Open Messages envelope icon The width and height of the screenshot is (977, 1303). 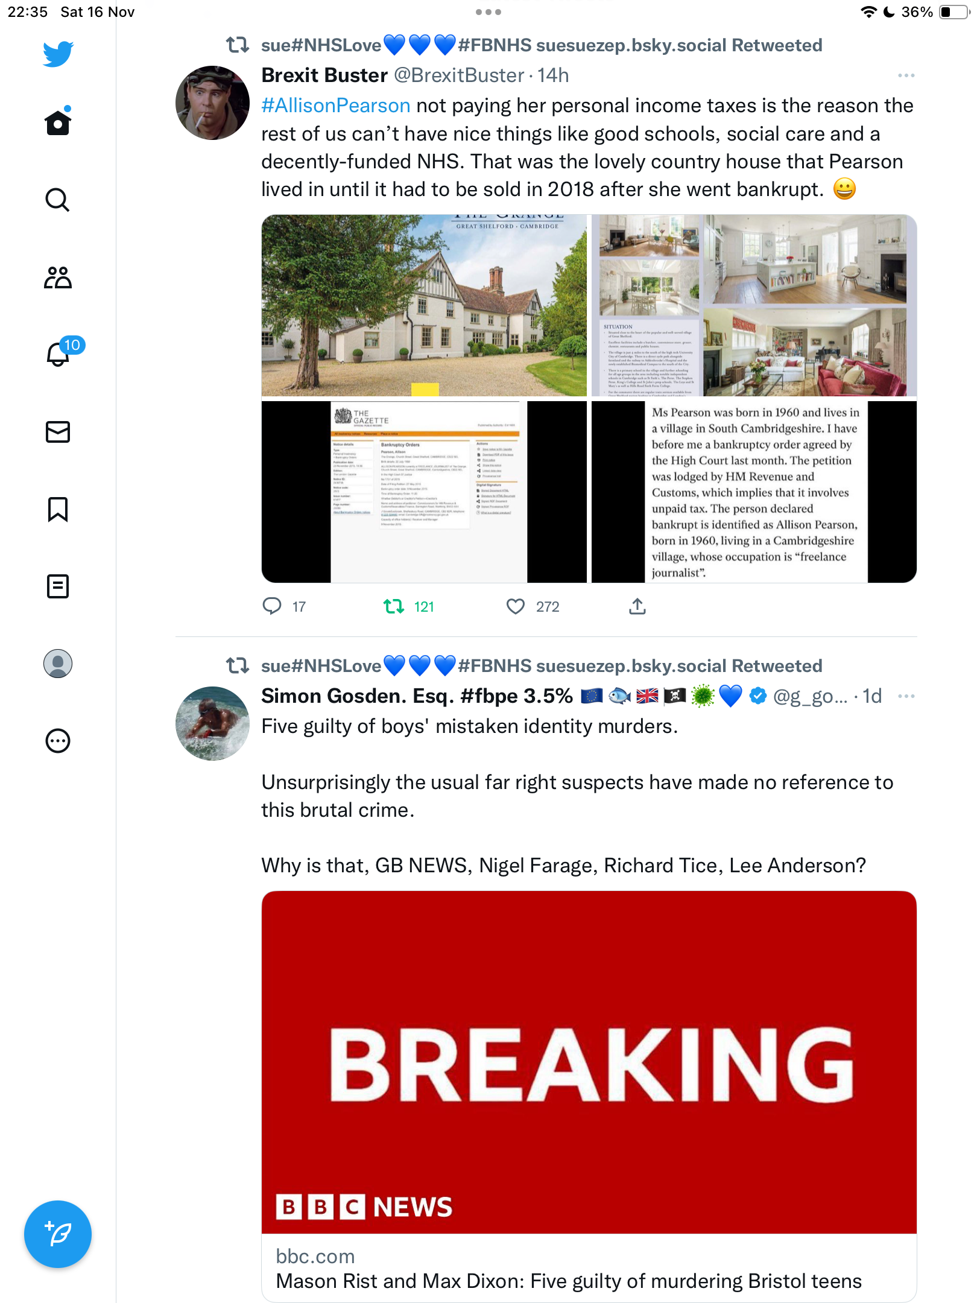58,432
